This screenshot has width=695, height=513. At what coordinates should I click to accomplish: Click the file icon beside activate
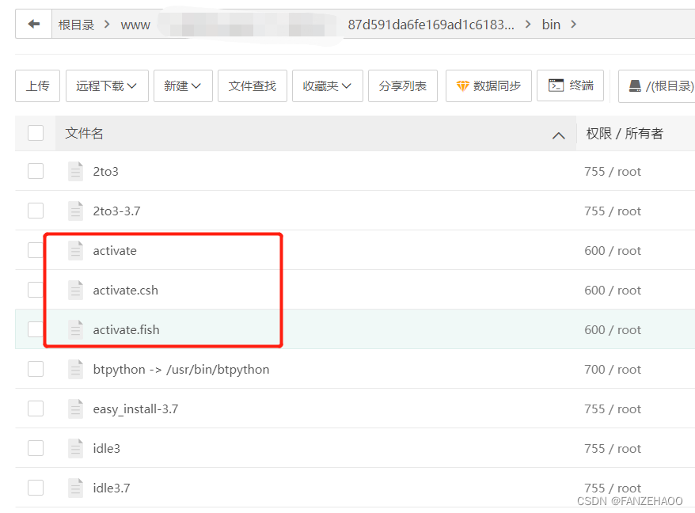(75, 250)
